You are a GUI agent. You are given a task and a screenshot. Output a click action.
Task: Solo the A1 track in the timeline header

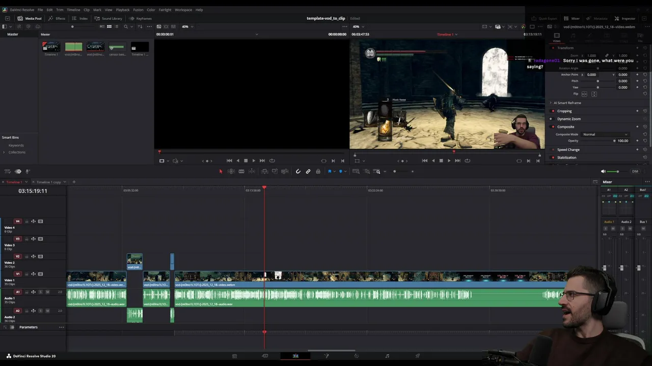[41, 292]
